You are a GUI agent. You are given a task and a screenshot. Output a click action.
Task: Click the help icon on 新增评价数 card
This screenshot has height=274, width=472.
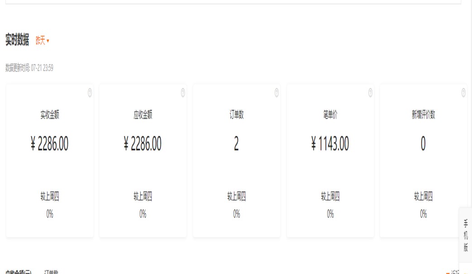click(x=463, y=93)
